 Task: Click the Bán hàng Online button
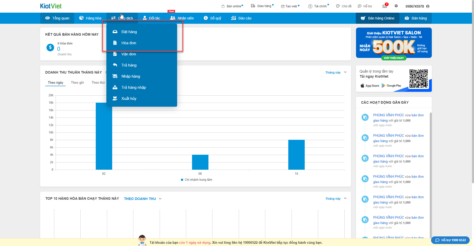coord(377,18)
